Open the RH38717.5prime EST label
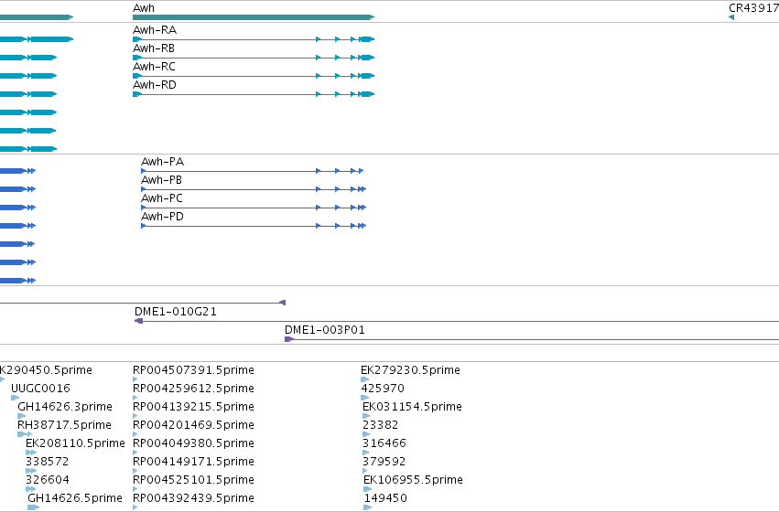The image size is (779, 512). (x=65, y=425)
